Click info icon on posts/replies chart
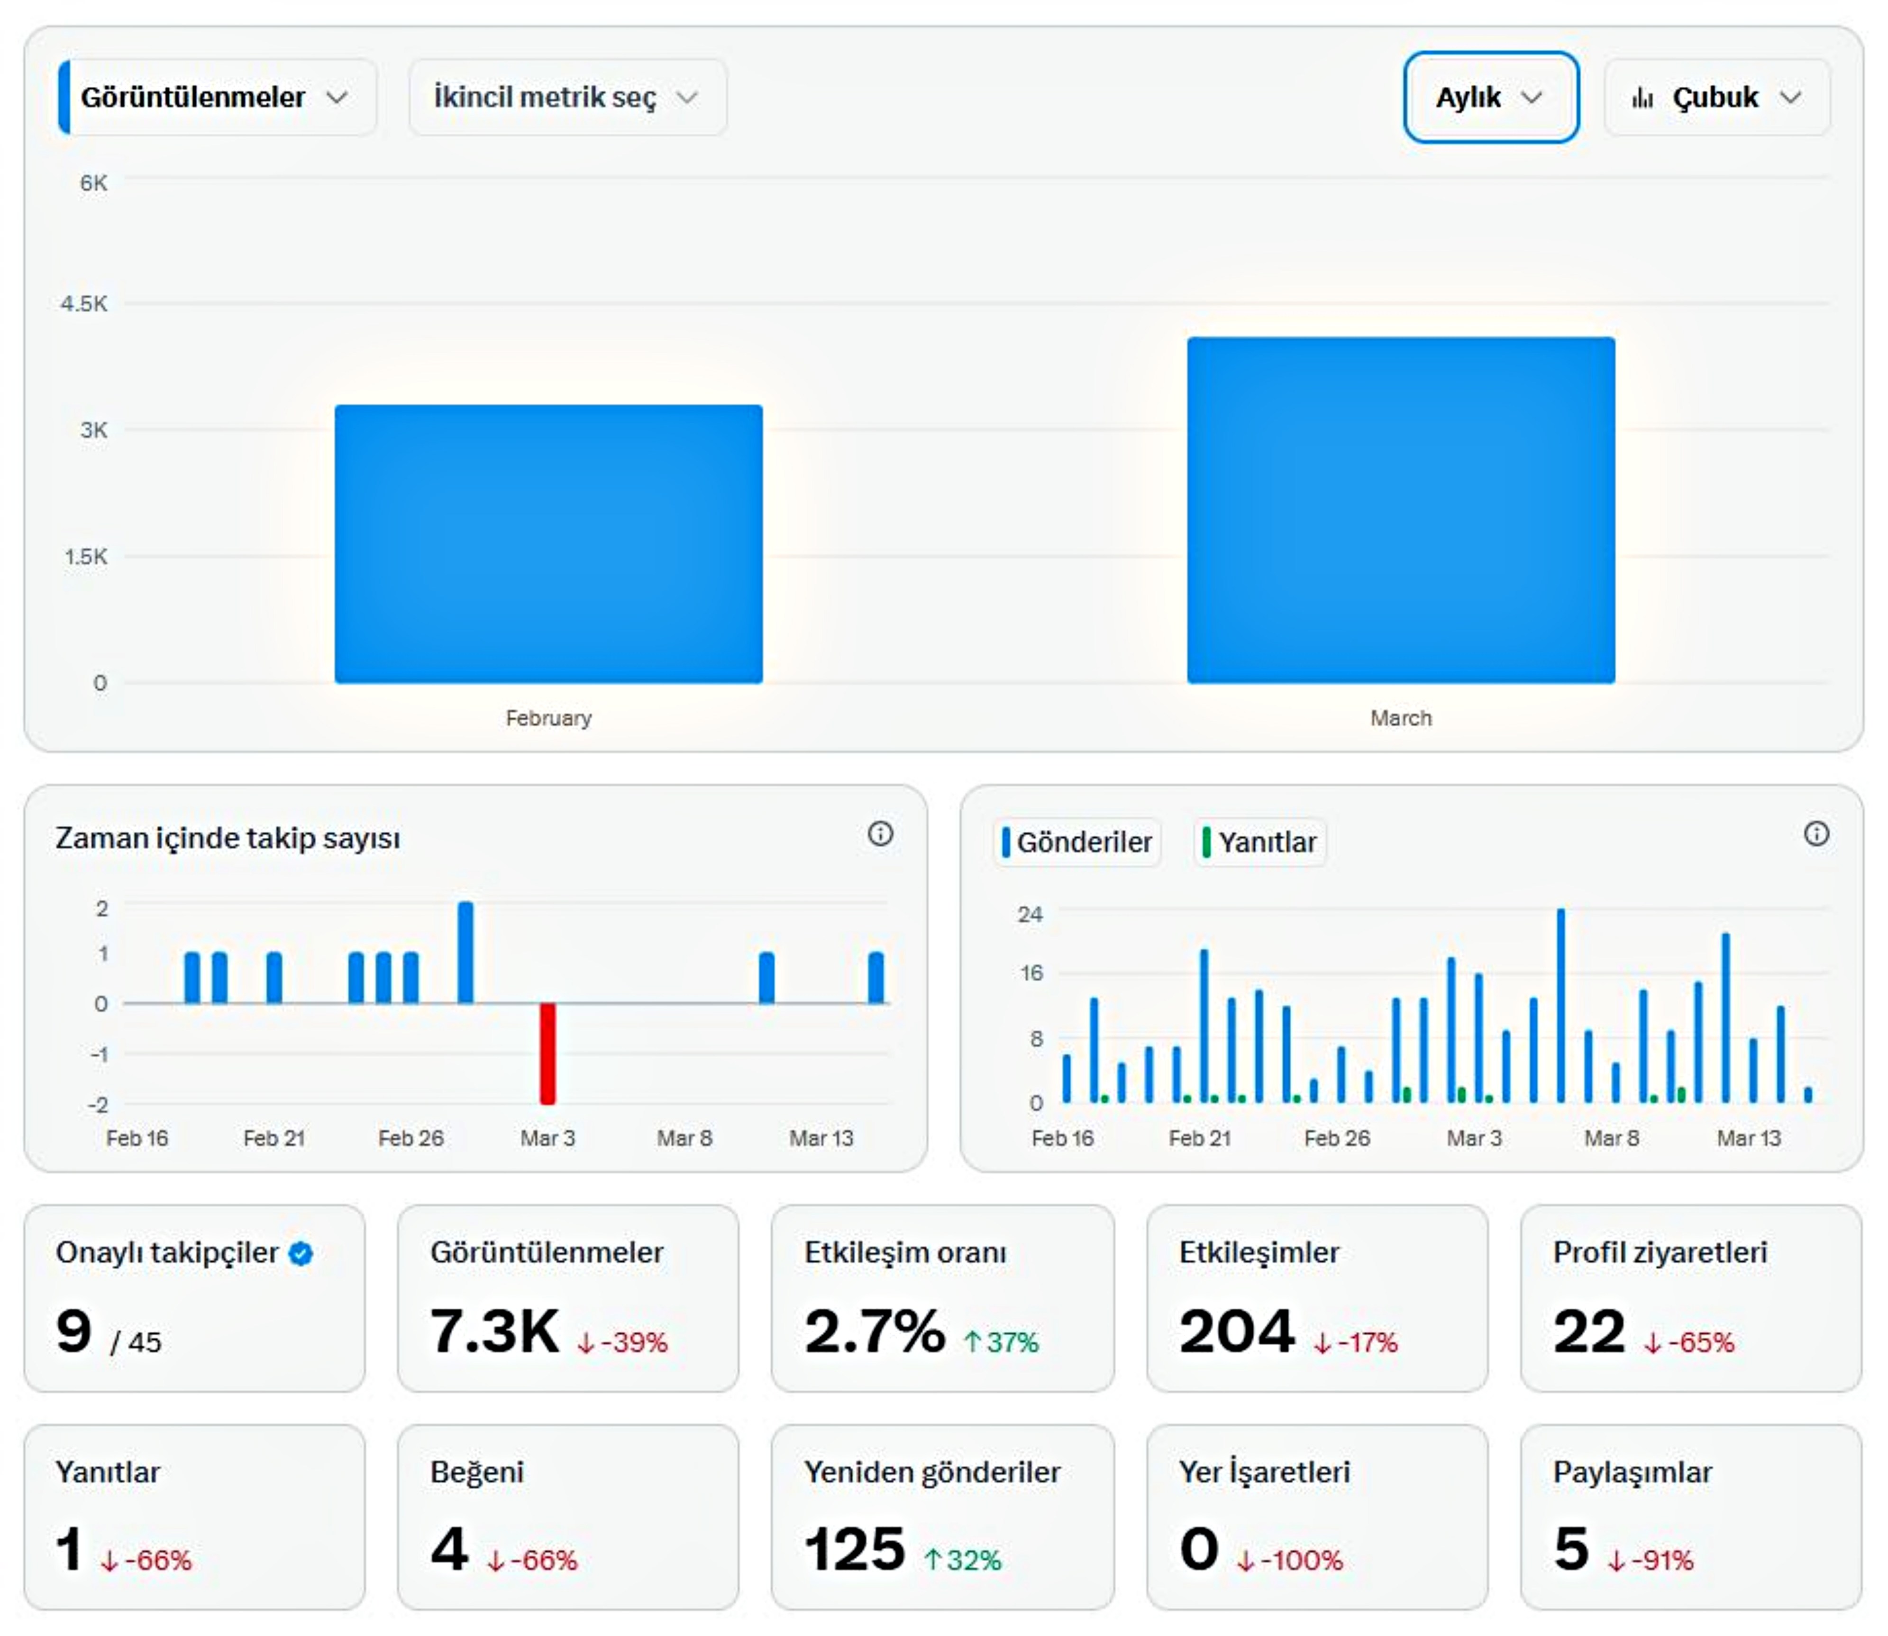The image size is (1888, 1636). click(x=1816, y=833)
